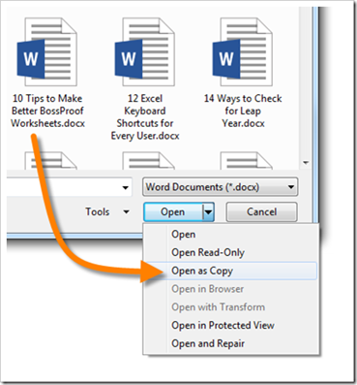Open the Tools dropdown menu
This screenshot has width=357, height=385.
[x=107, y=212]
